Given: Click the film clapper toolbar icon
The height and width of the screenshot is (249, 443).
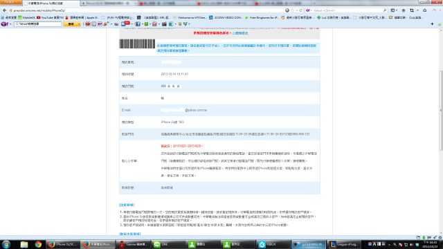Looking at the screenshot, I should click(164, 24).
